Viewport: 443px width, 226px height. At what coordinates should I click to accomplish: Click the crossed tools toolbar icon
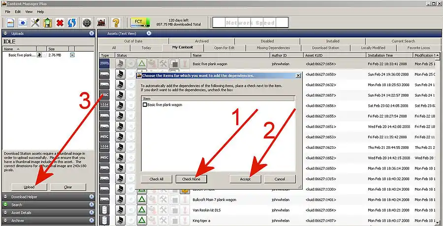pos(35,23)
